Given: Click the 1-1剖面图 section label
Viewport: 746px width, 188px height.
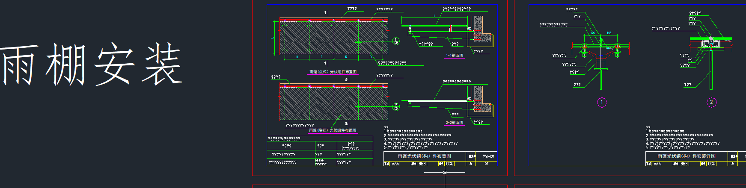Looking at the screenshot, I should tap(454, 56).
